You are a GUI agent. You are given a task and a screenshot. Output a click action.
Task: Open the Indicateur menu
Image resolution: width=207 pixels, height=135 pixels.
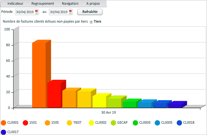point(15,3)
